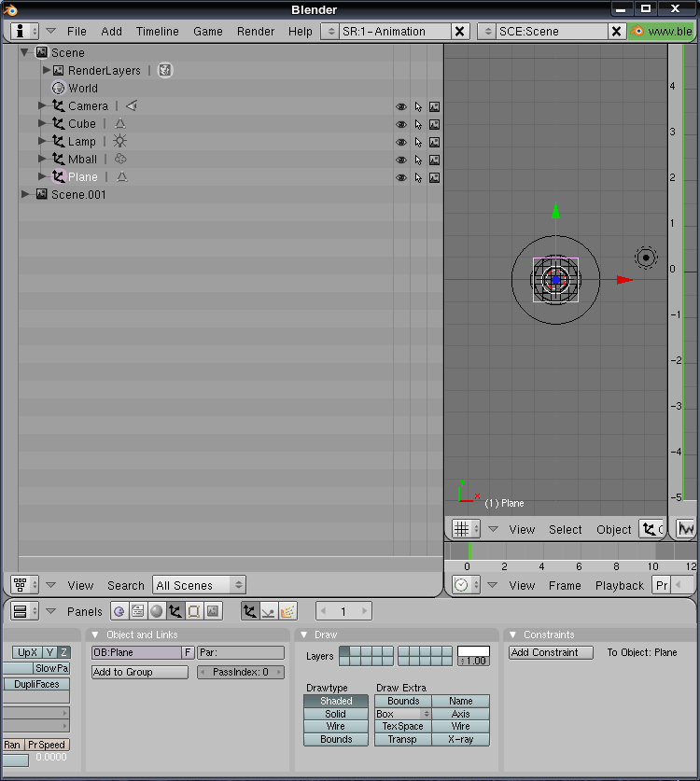This screenshot has height=781, width=700.
Task: Open the Game menu
Action: [x=208, y=32]
